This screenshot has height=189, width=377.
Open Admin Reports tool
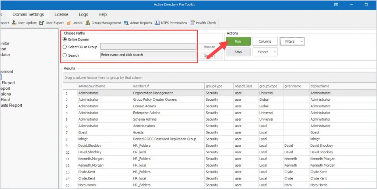[x=138, y=23]
